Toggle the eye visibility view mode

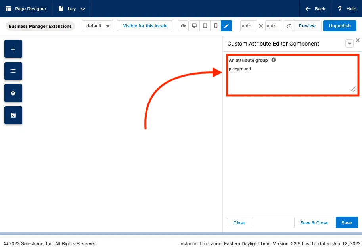[183, 26]
